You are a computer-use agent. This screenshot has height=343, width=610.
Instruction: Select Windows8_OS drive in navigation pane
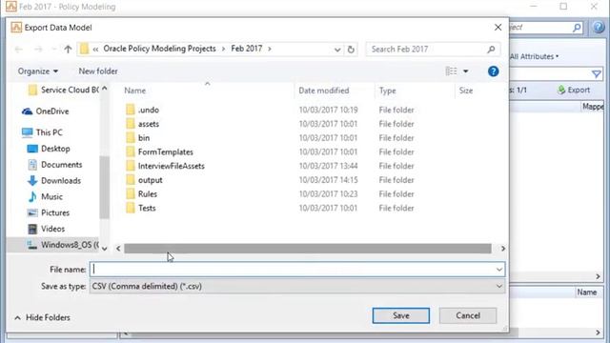coord(62,245)
